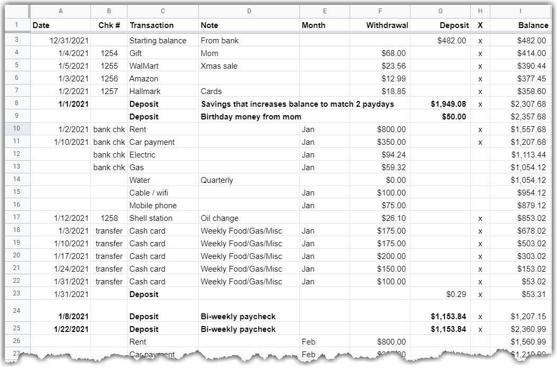The width and height of the screenshot is (557, 371).
Task: Click the row 24 number header
Action: (x=17, y=310)
